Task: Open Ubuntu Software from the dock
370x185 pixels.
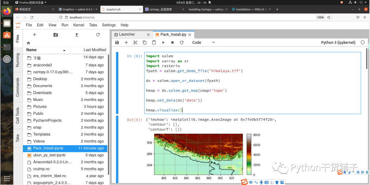Action: [x=7, y=35]
